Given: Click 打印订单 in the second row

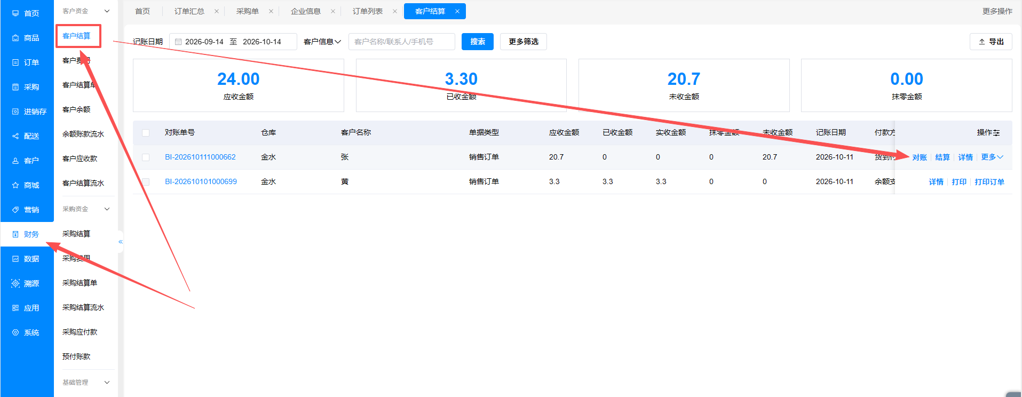Looking at the screenshot, I should tap(989, 182).
